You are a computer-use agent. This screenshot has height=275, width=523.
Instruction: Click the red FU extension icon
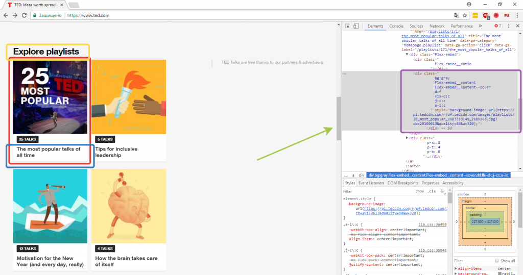[507, 15]
